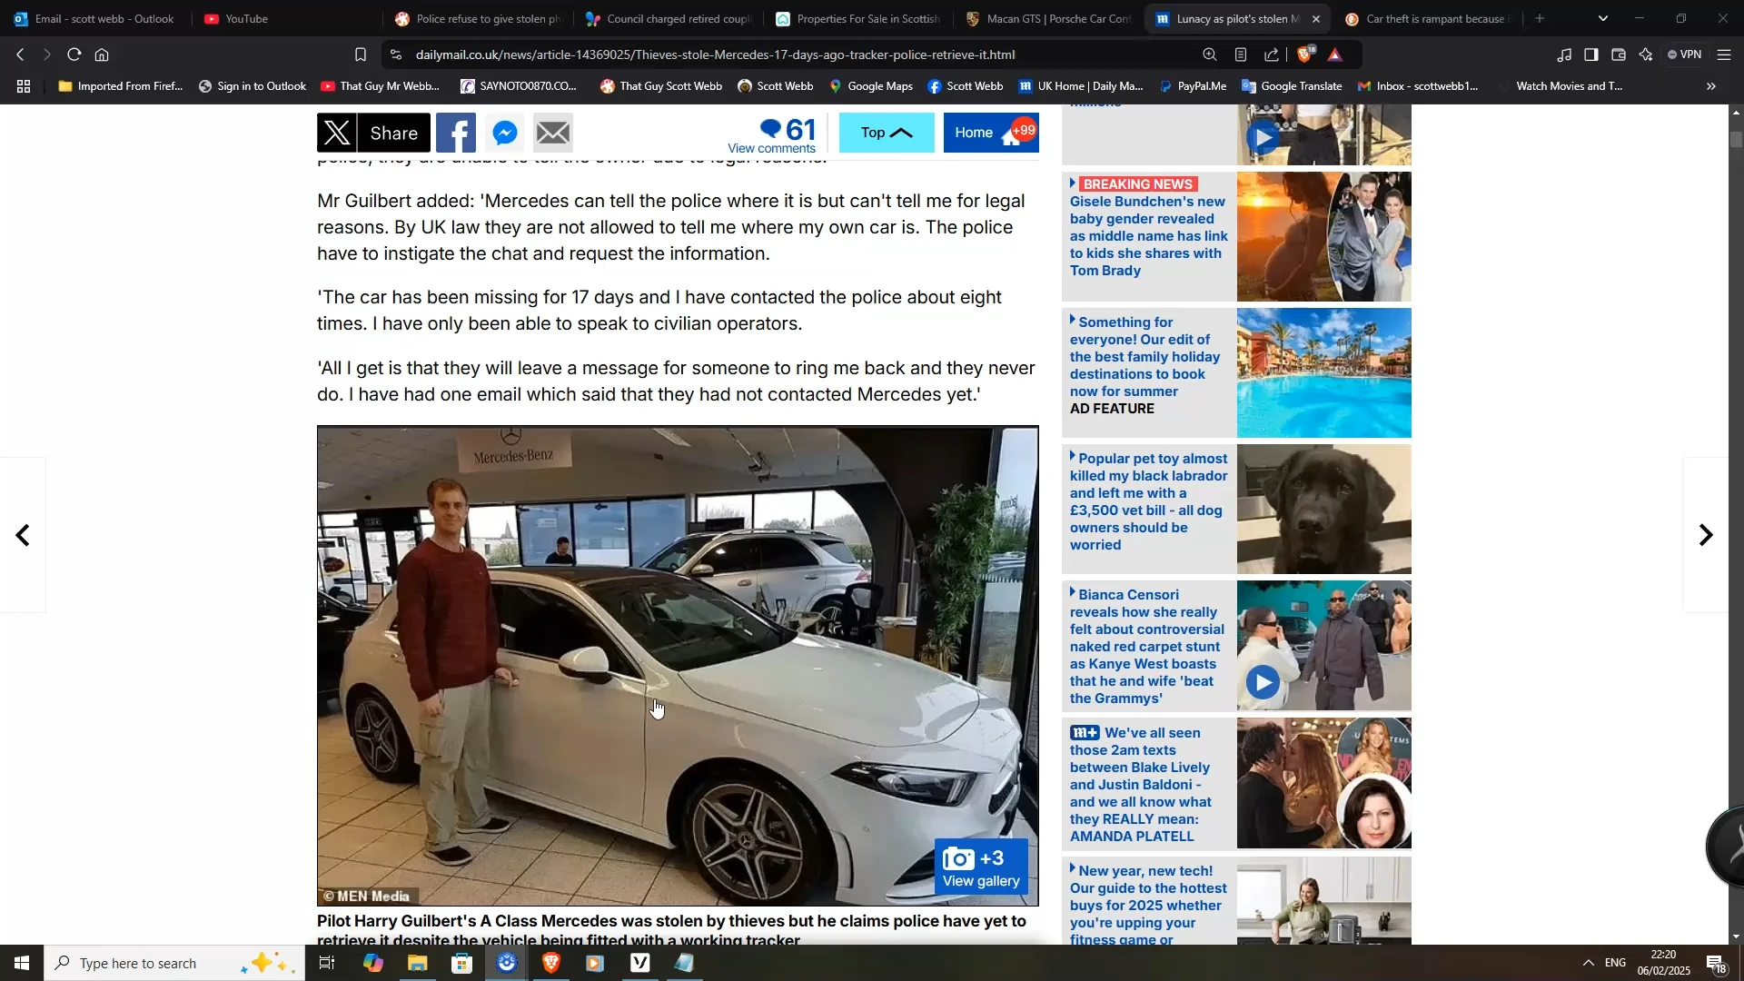Open PayPal.Me bookmark
Viewport: 1744px width, 981px height.
pos(1193,86)
